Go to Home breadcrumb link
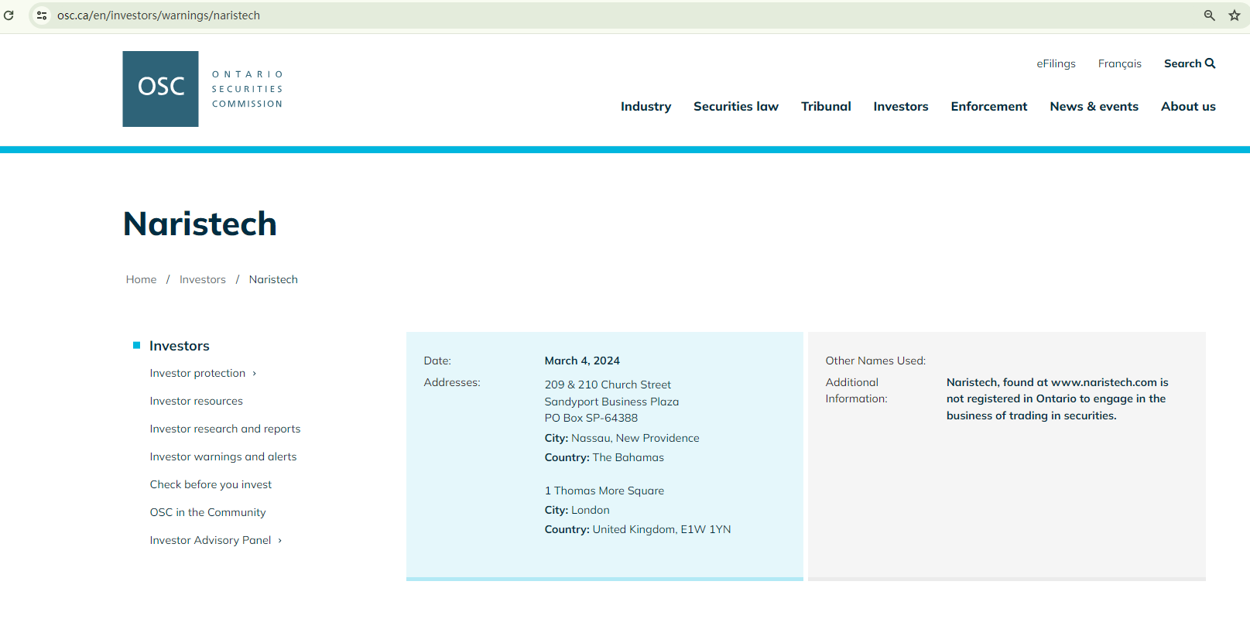The width and height of the screenshot is (1250, 636). click(x=141, y=279)
